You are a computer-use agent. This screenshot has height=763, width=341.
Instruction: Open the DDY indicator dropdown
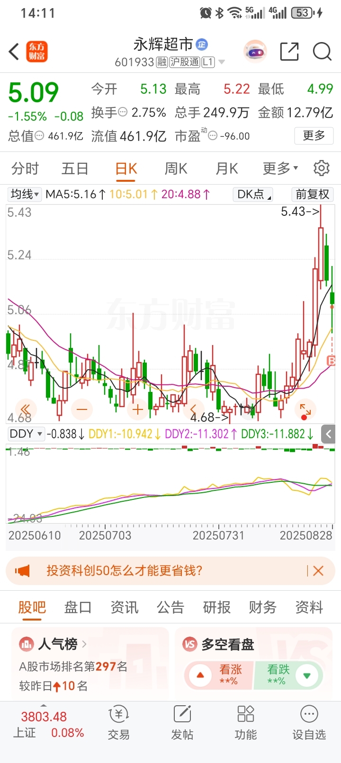click(x=26, y=434)
